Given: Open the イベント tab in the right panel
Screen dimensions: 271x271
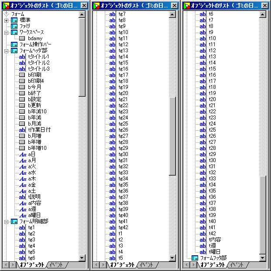Looking at the screenshot, I should point(237,264).
